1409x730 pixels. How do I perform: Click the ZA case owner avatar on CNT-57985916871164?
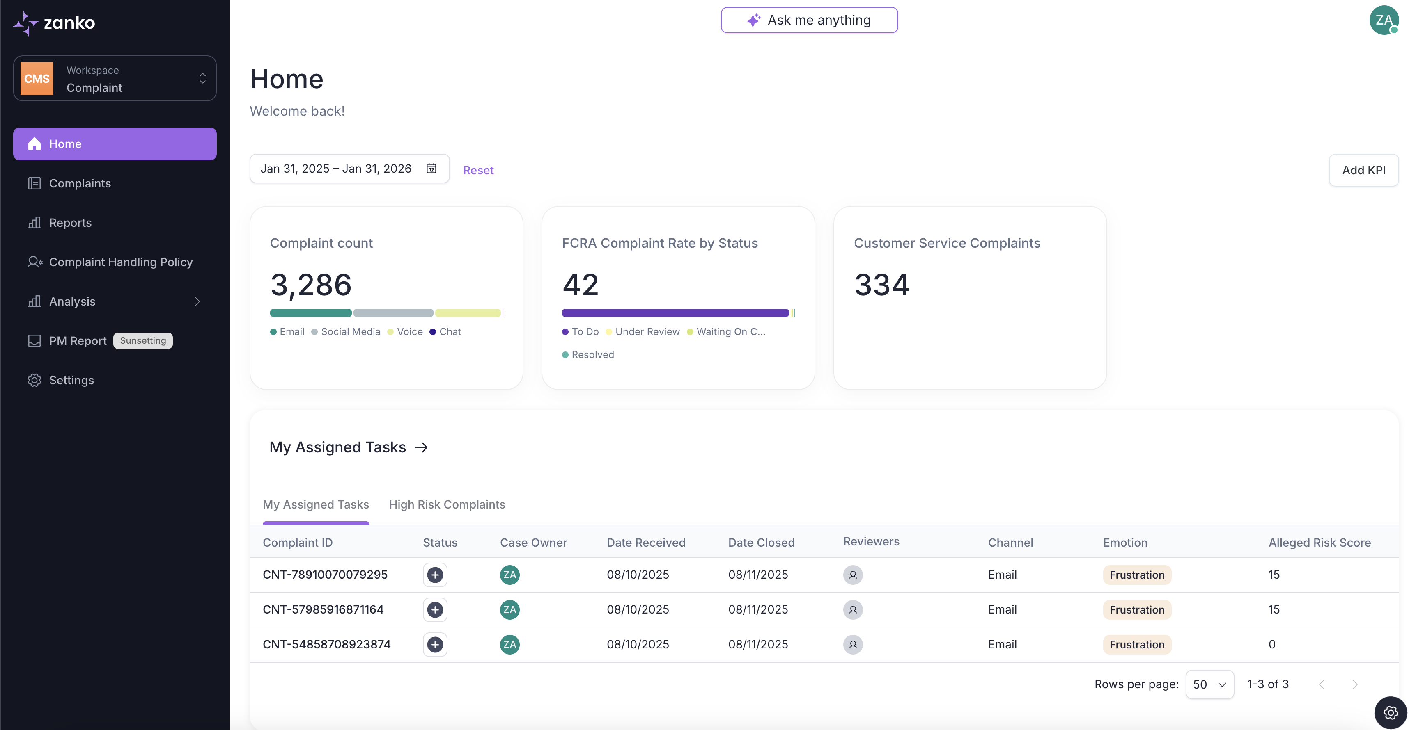pos(509,609)
